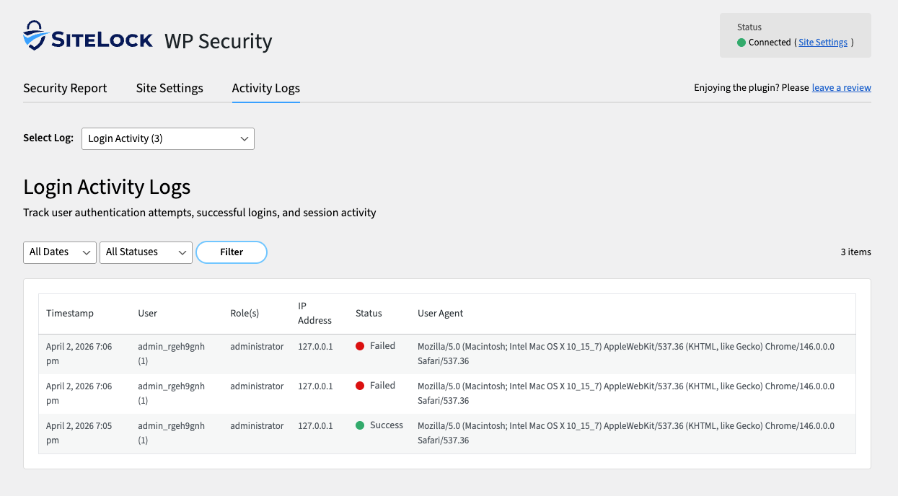This screenshot has height=496, width=898.
Task: Switch to the Security Report tab
Action: click(x=64, y=88)
